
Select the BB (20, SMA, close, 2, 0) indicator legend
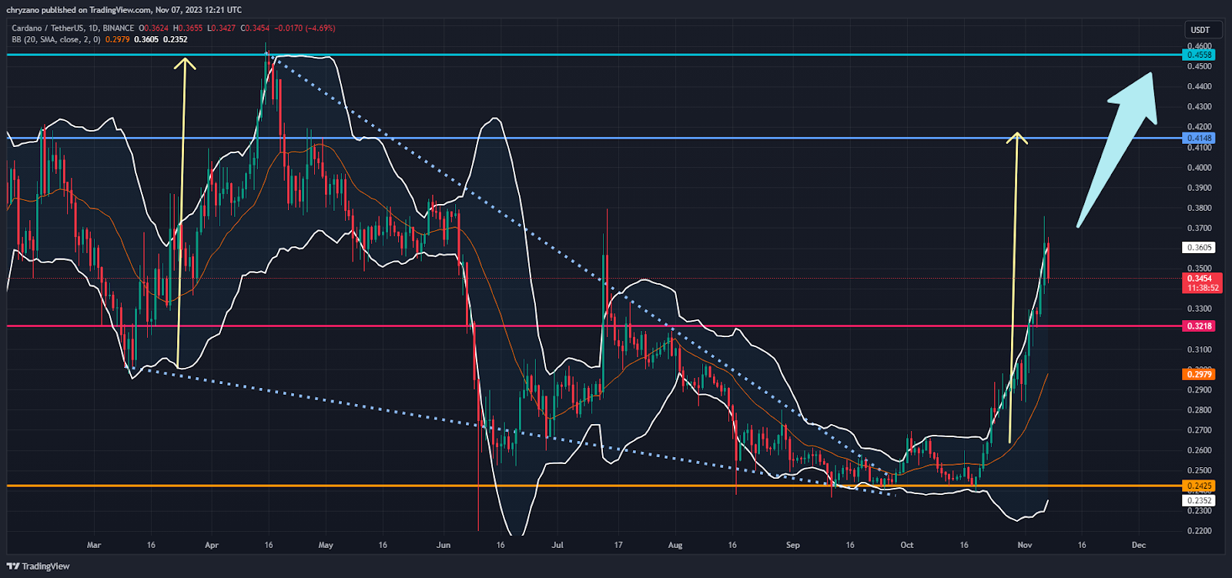(x=56, y=39)
